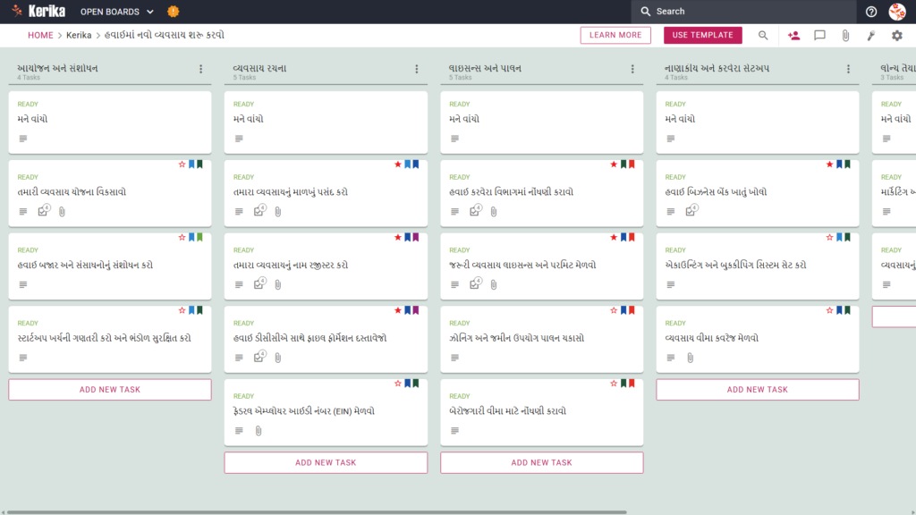Click the orange notification alert icon
The width and height of the screenshot is (916, 515).
(x=173, y=11)
